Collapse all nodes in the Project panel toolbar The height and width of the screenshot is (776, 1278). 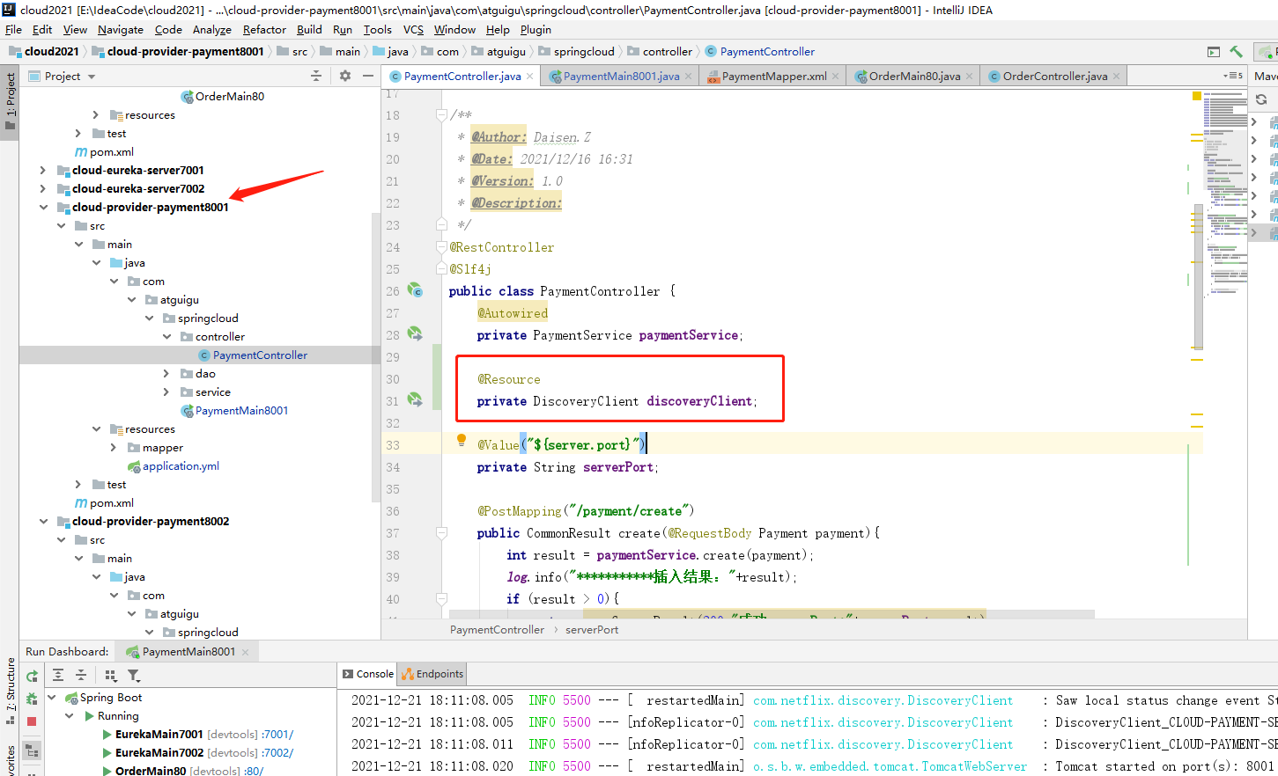click(316, 77)
